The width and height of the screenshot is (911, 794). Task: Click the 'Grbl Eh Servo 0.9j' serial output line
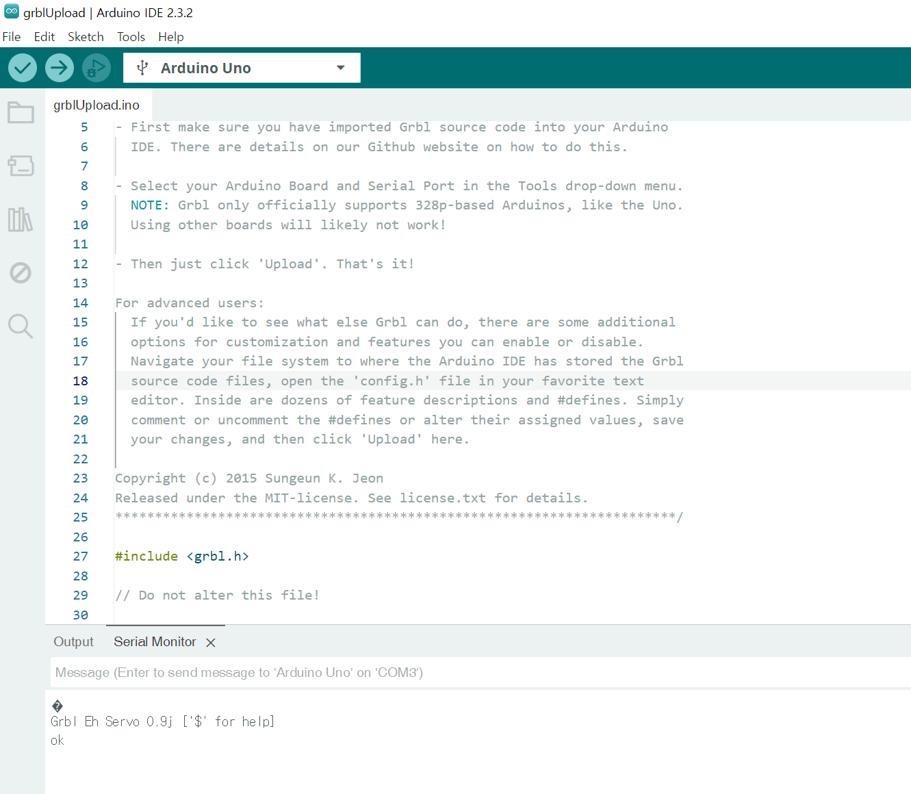[163, 721]
